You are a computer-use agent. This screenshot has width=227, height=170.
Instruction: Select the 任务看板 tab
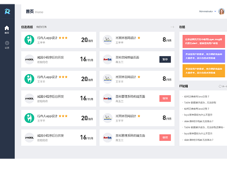coord(27,27)
